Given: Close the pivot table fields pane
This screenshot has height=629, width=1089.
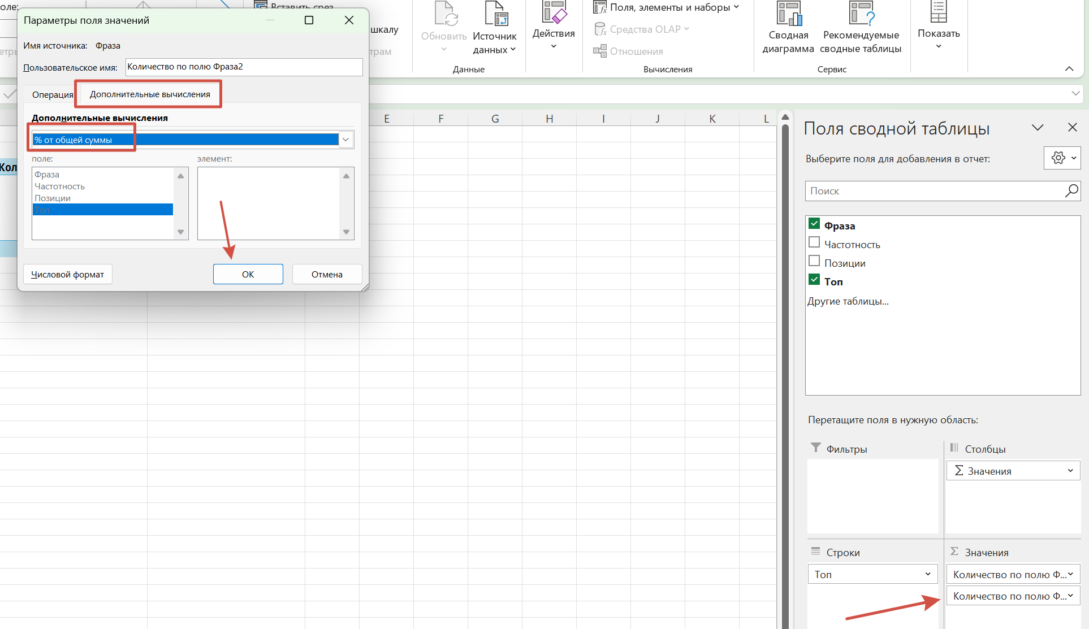Looking at the screenshot, I should (1072, 128).
